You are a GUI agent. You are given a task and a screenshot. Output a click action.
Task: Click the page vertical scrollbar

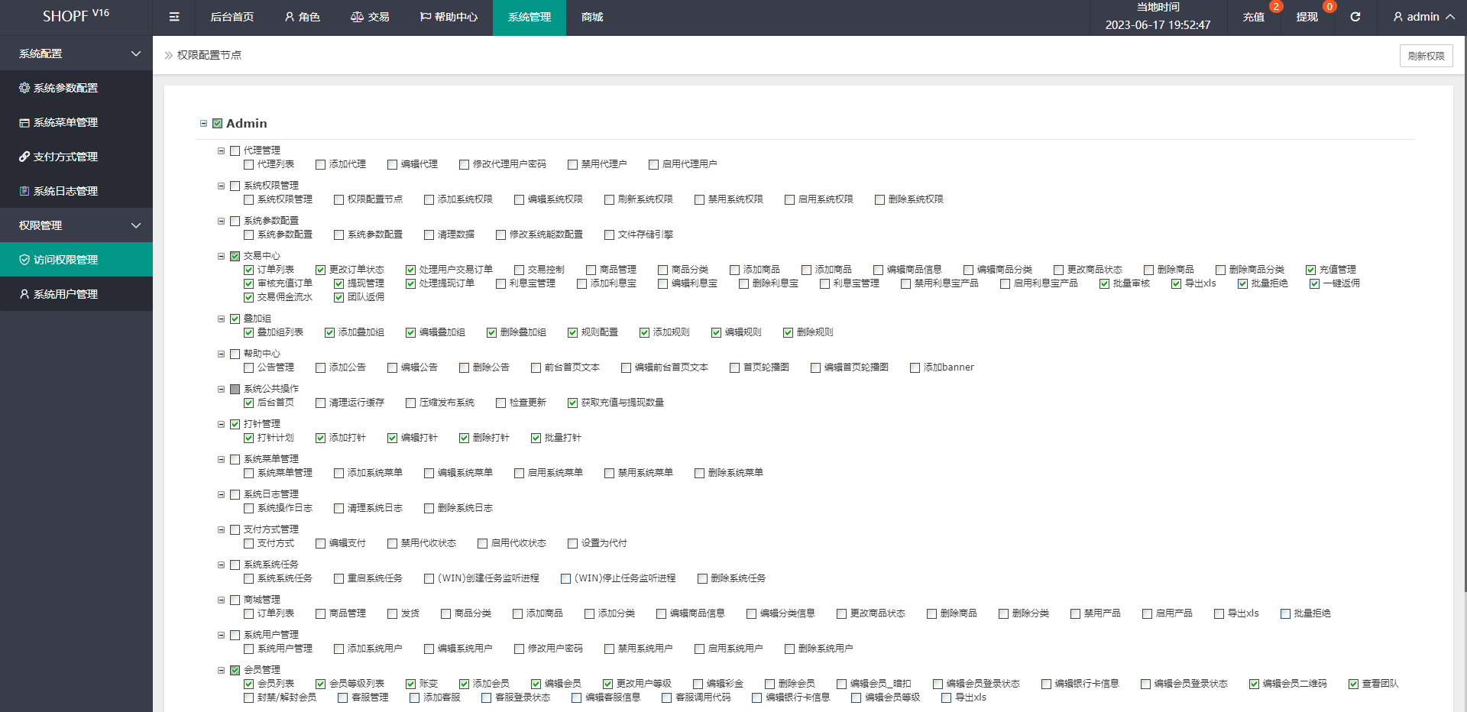pos(1463,306)
